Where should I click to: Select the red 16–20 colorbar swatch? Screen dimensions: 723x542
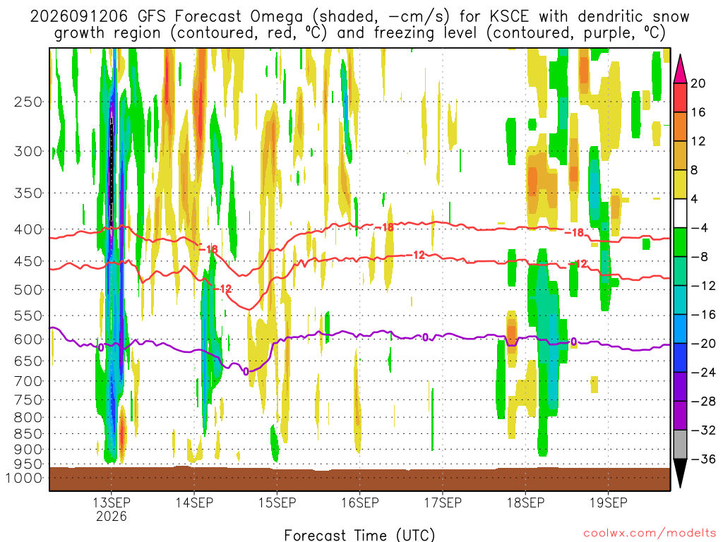(680, 97)
